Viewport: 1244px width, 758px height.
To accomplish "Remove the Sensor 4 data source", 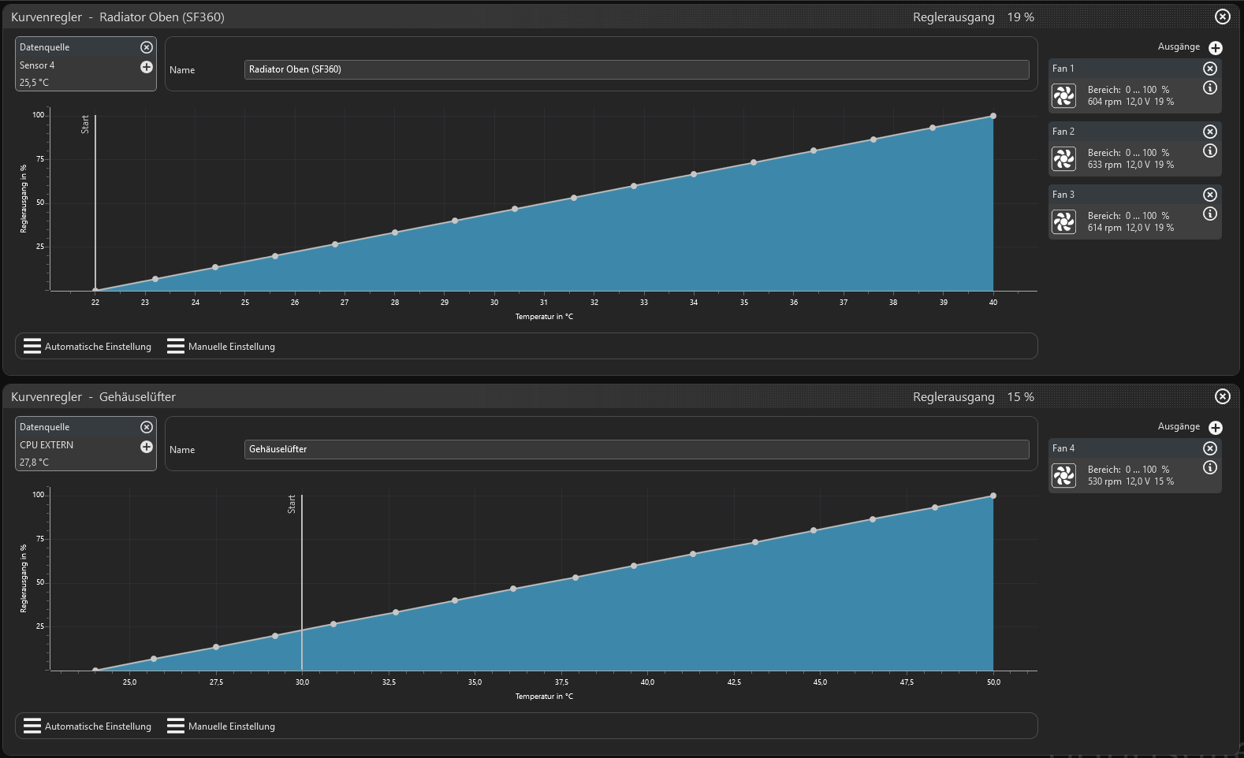I will tap(147, 47).
